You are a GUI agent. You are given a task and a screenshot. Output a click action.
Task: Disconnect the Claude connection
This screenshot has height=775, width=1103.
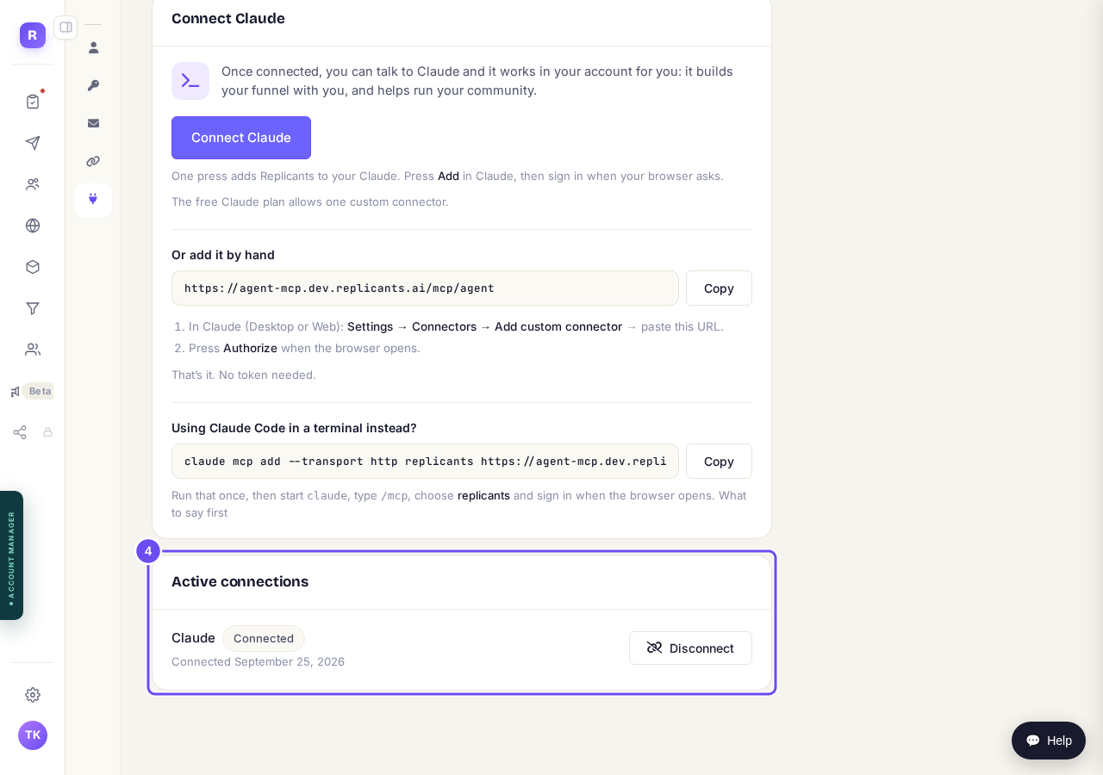point(690,648)
